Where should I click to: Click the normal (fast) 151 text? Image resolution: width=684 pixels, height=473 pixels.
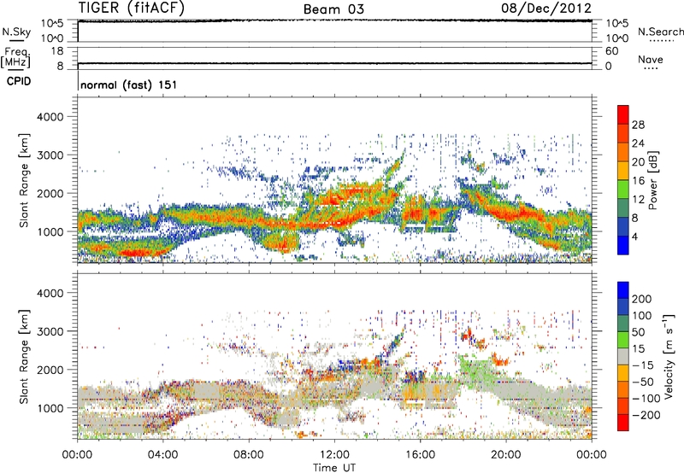[129, 85]
